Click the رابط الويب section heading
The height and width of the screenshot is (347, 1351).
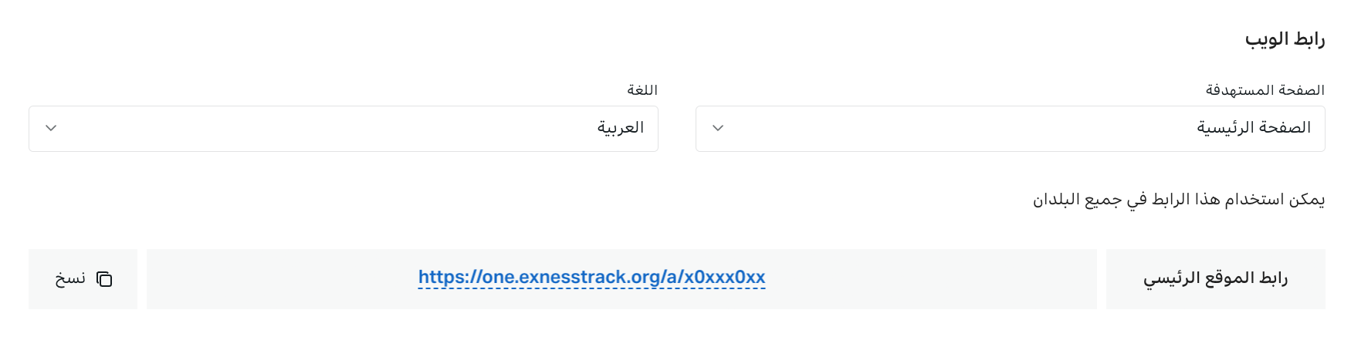pos(1285,39)
